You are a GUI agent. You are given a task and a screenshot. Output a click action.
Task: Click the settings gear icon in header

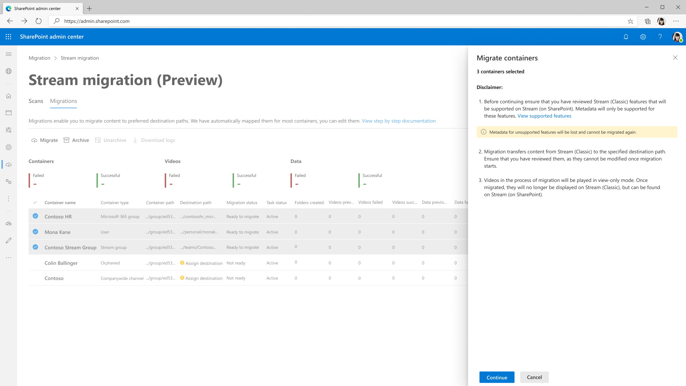(x=643, y=37)
